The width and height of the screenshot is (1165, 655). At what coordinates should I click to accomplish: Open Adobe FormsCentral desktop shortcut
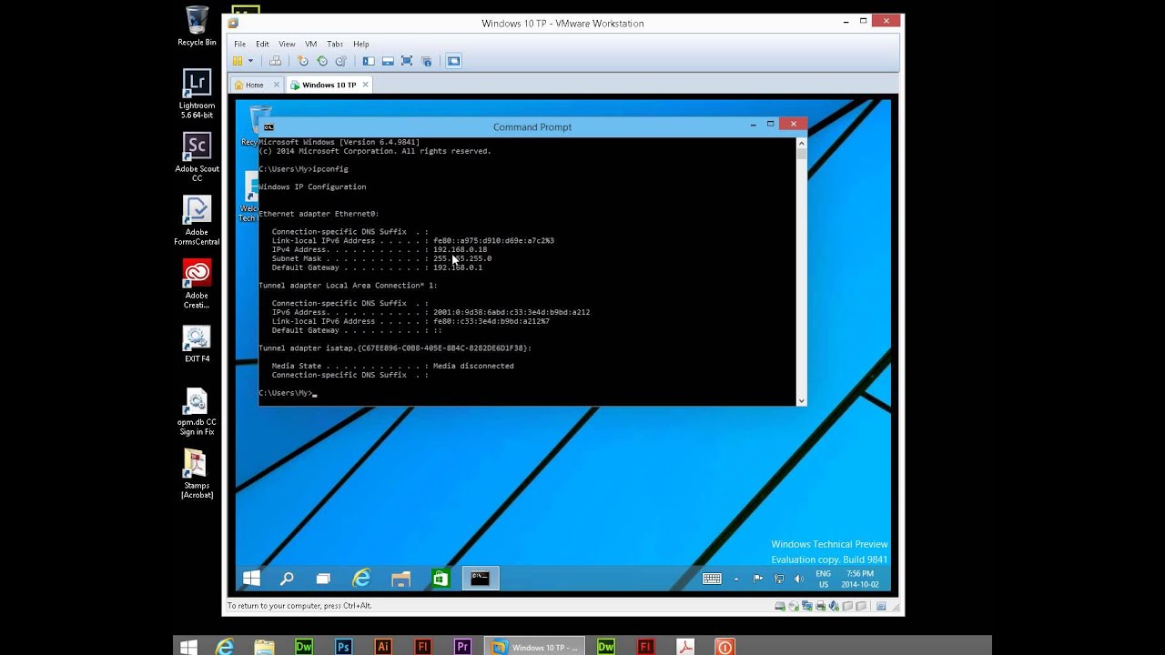[x=197, y=221]
